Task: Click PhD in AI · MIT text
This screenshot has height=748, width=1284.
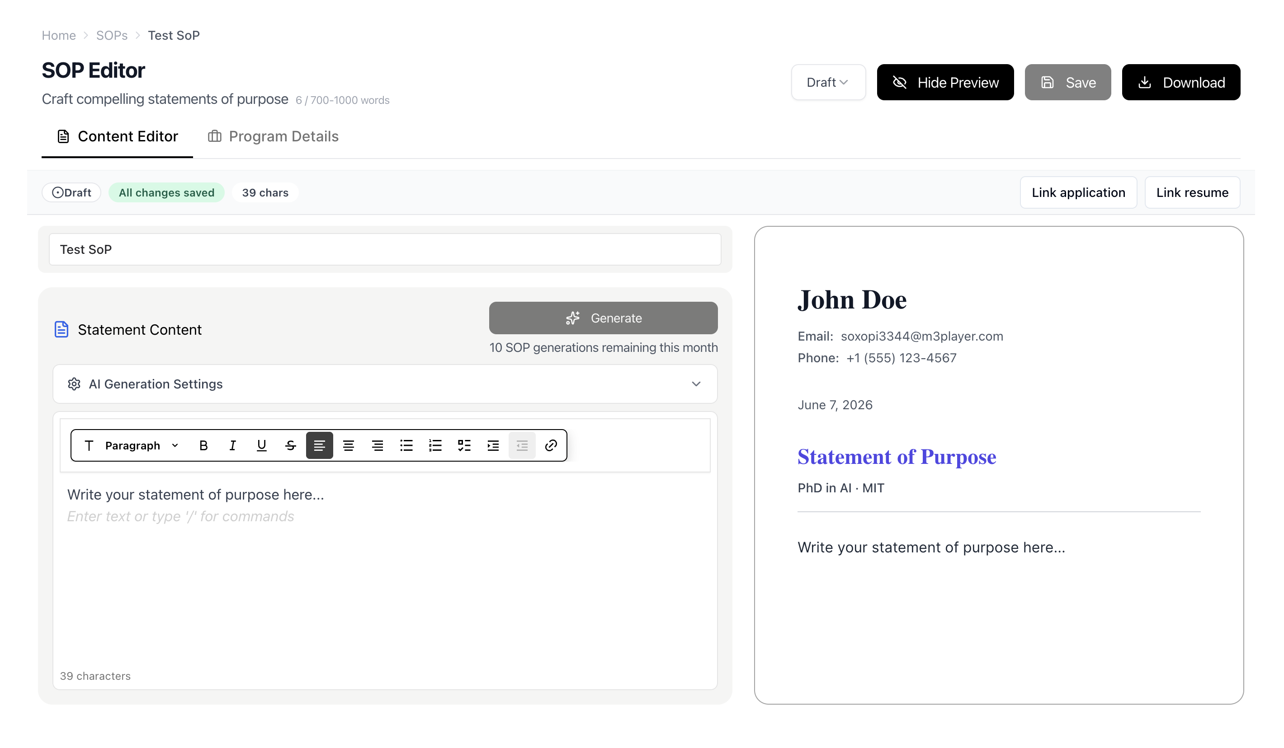Action: (x=841, y=488)
